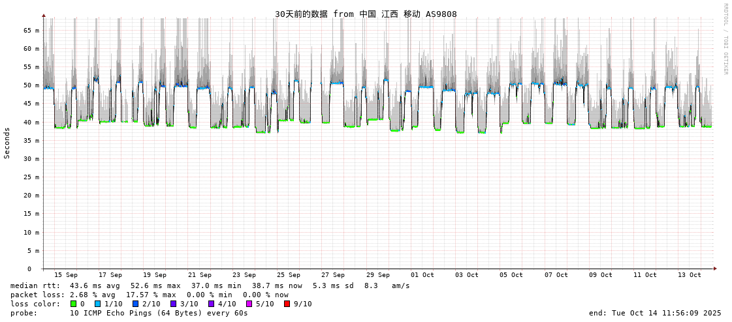Image resolution: width=732 pixels, height=322 pixels.
Task: Click the end timestamp Tue Oct 14
Action: 655,313
